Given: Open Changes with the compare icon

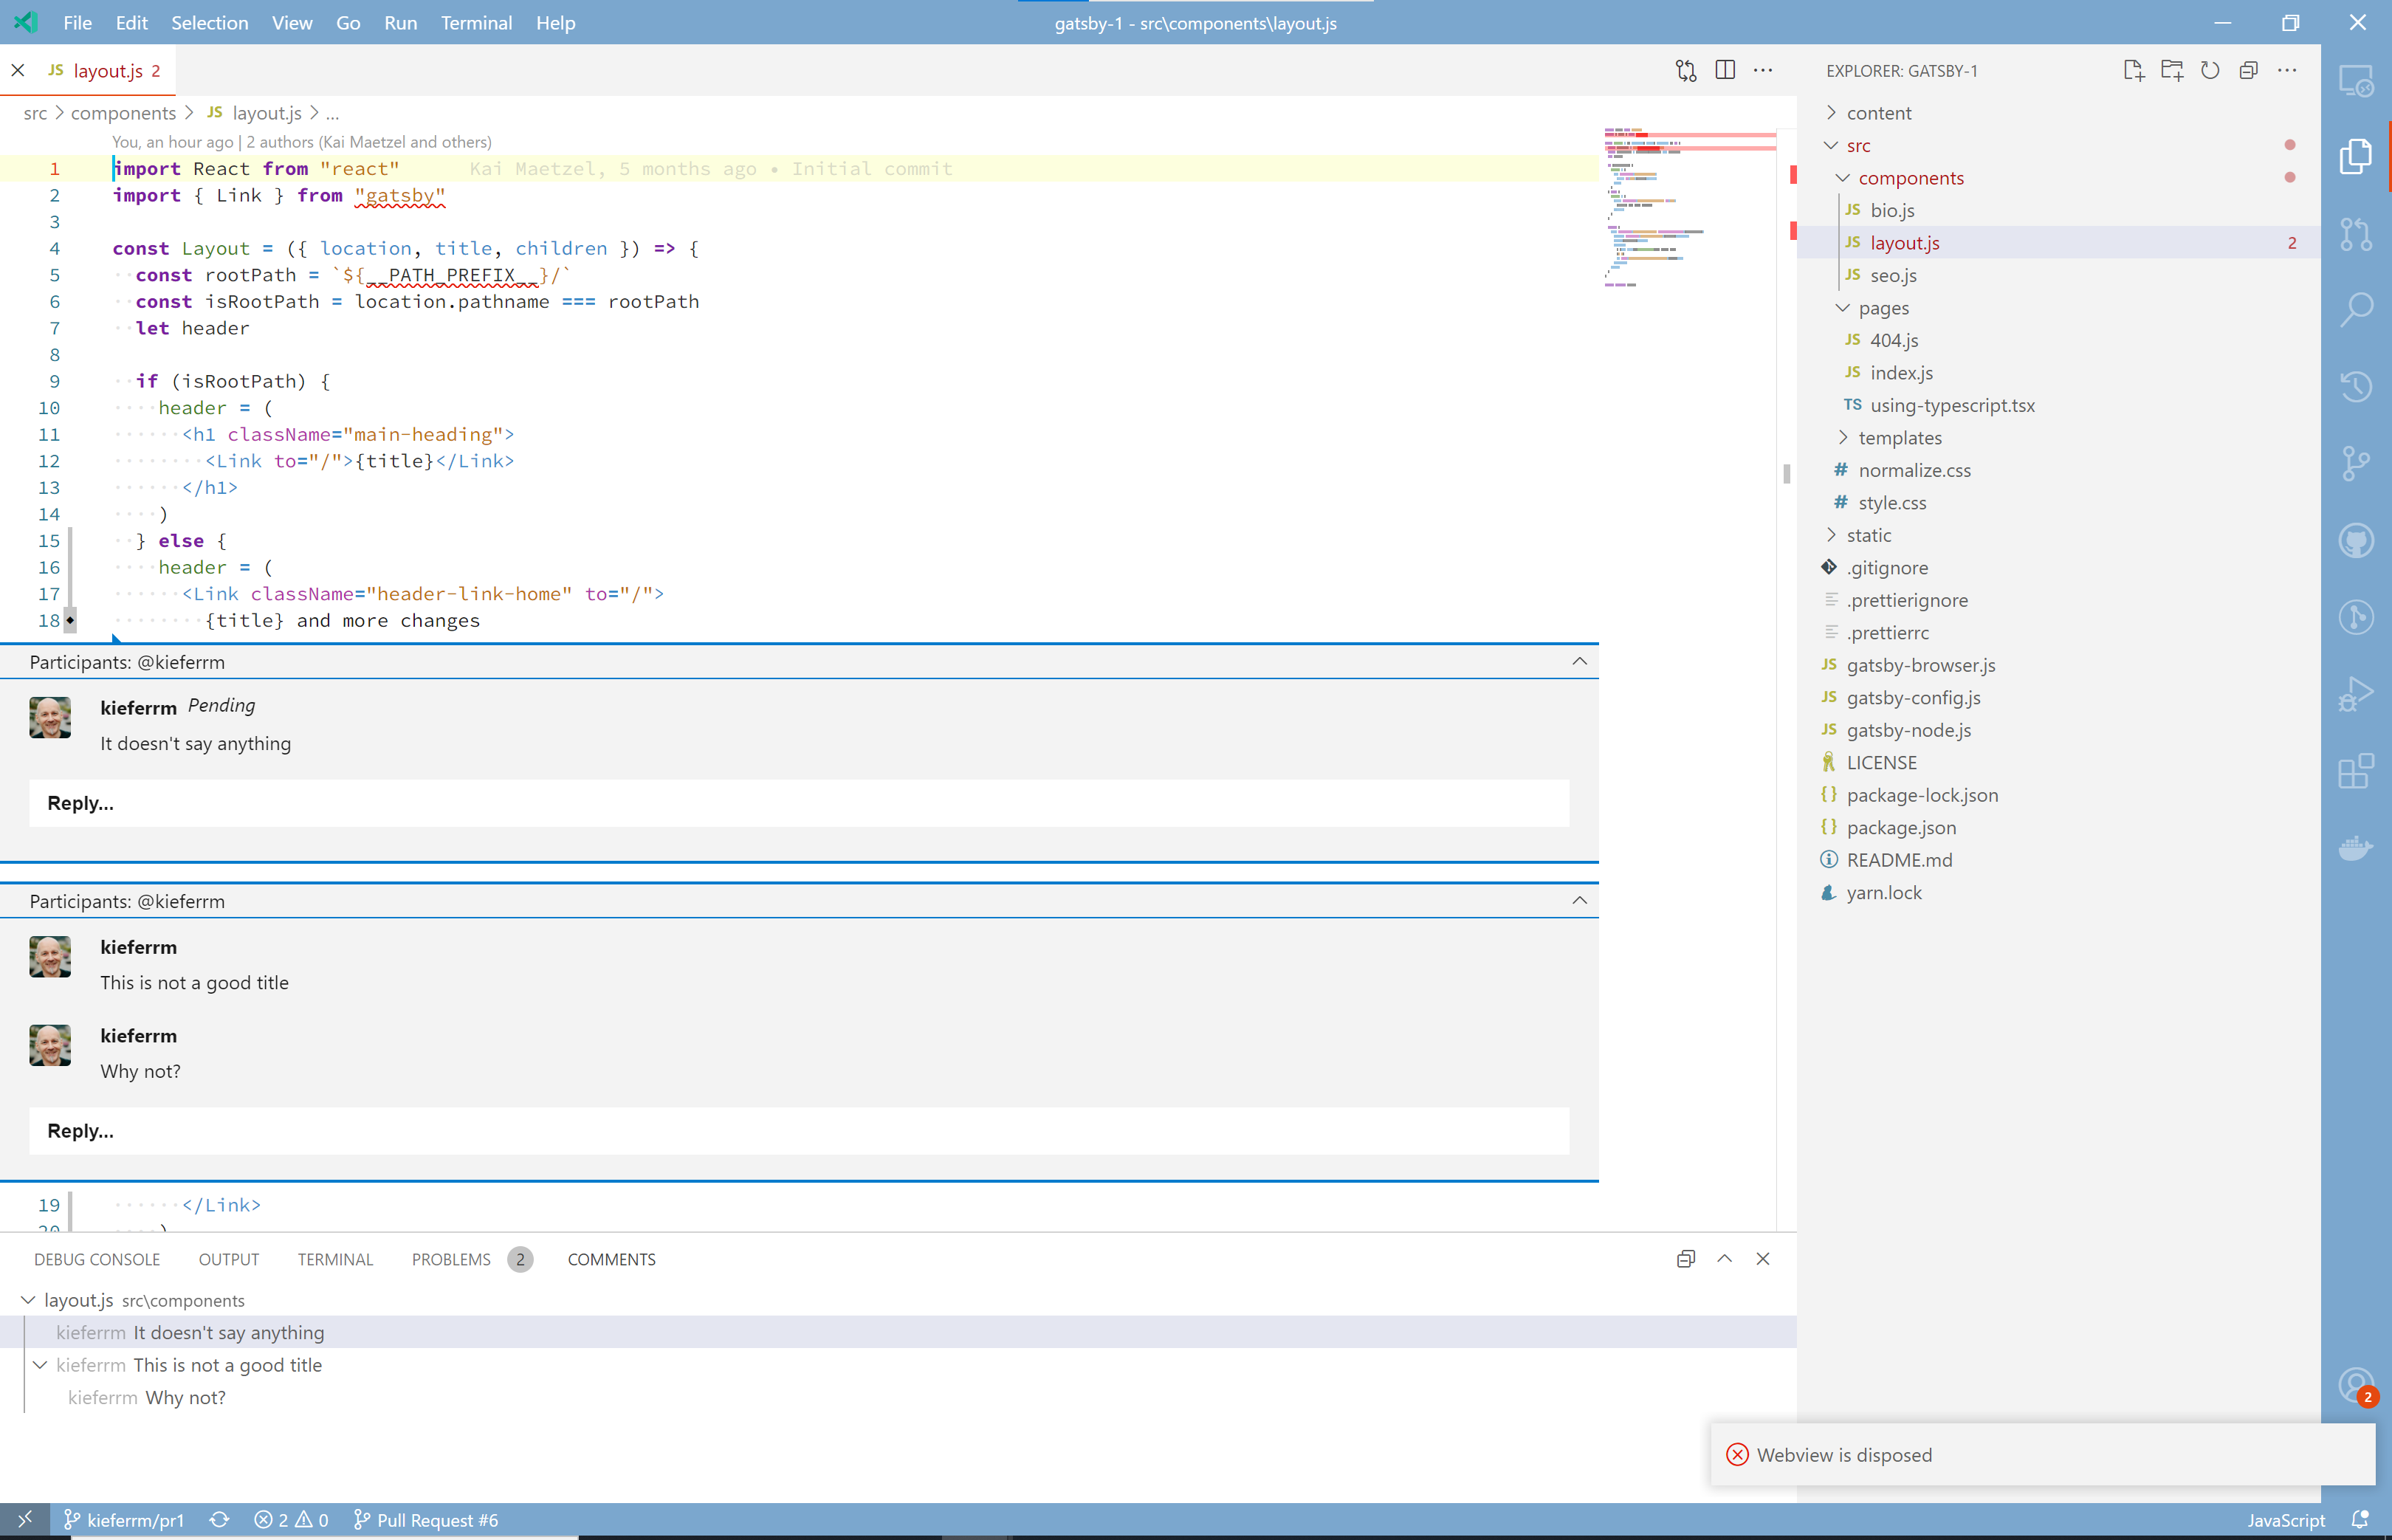Looking at the screenshot, I should pyautogui.click(x=1686, y=70).
